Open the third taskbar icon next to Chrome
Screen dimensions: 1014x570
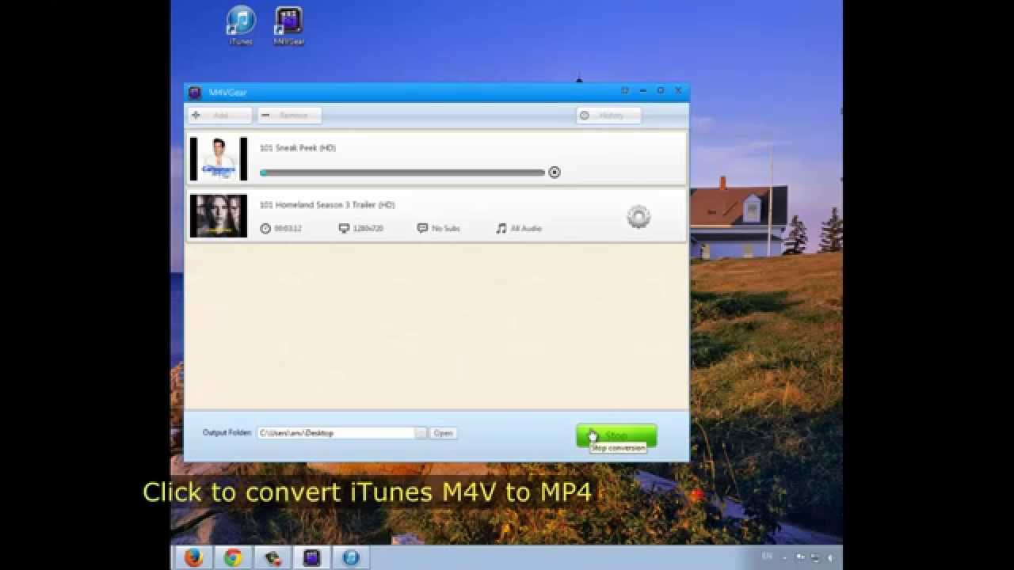pos(273,557)
